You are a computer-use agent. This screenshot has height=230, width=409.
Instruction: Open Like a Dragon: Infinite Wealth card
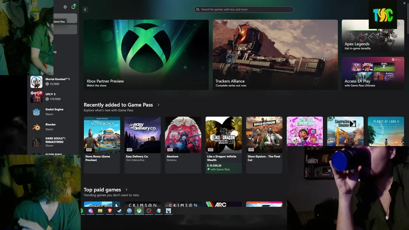tap(224, 145)
